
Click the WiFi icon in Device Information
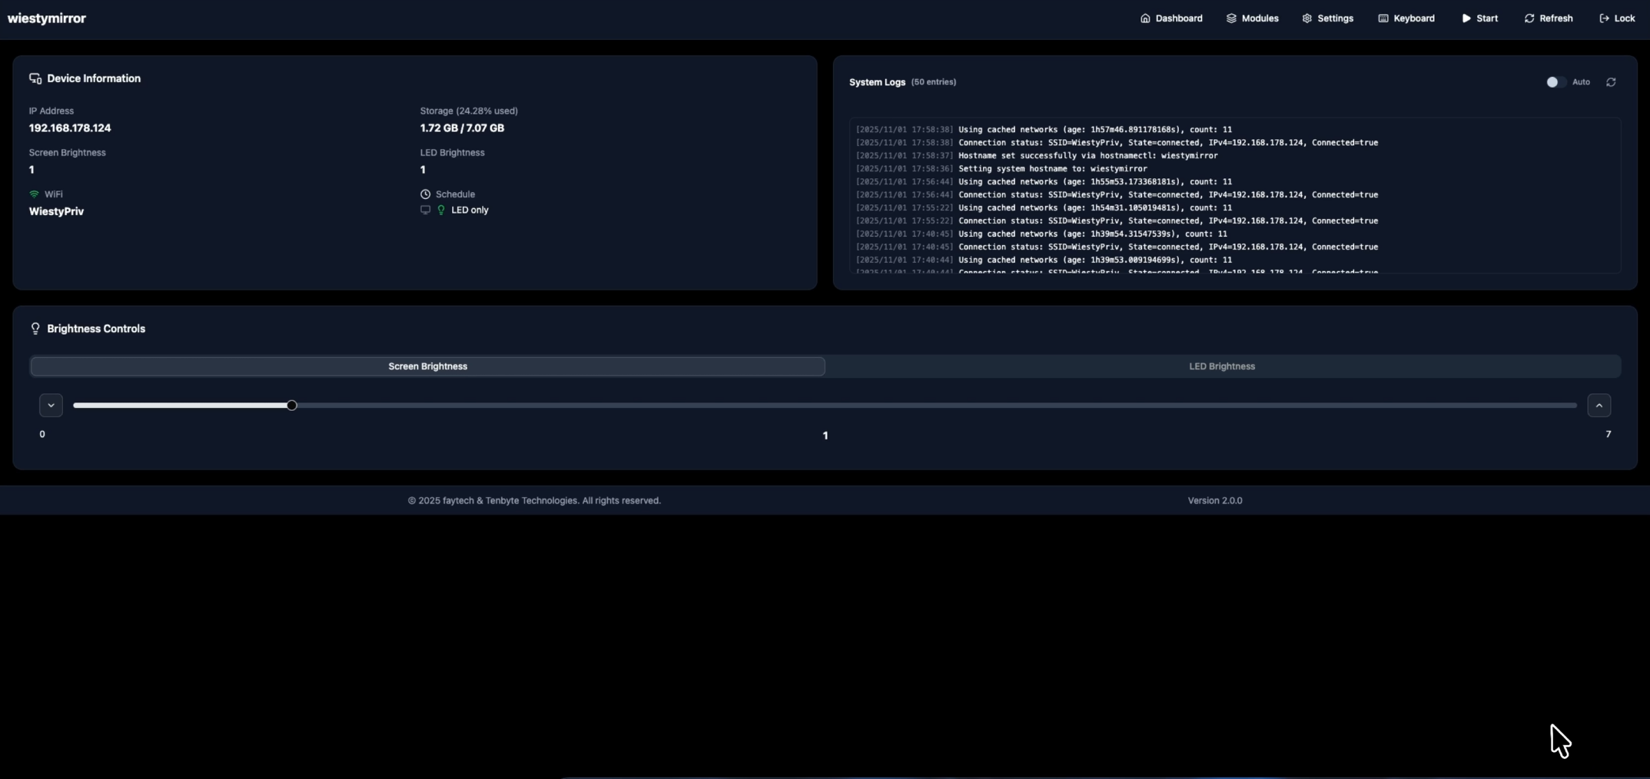pos(35,194)
